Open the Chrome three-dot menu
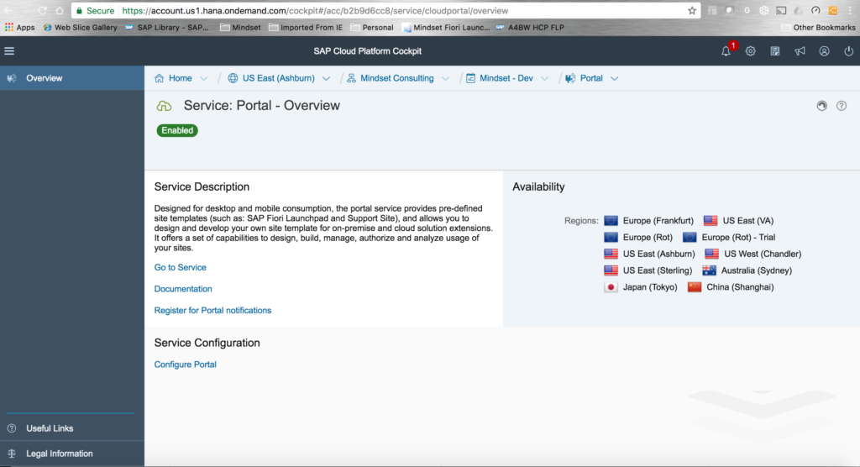The width and height of the screenshot is (860, 467). (850, 10)
